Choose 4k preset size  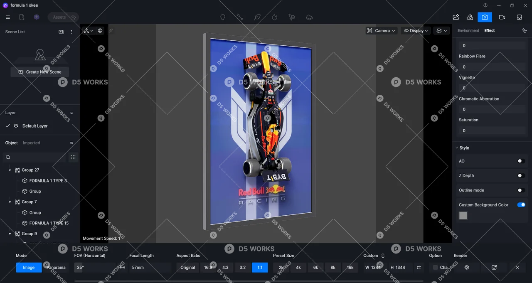click(x=298, y=268)
